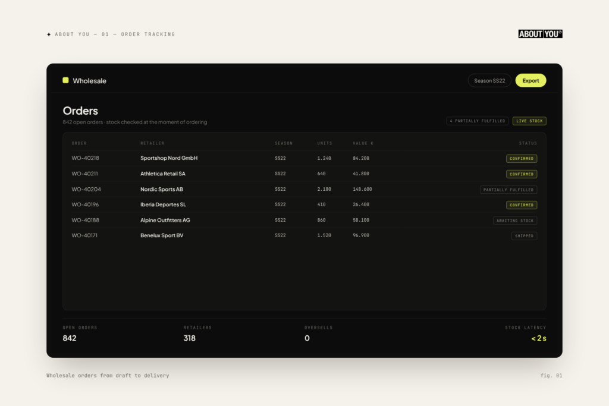This screenshot has height=406, width=609.
Task: Select the 4 Partially Fulfilled filter badge
Action: (x=478, y=121)
